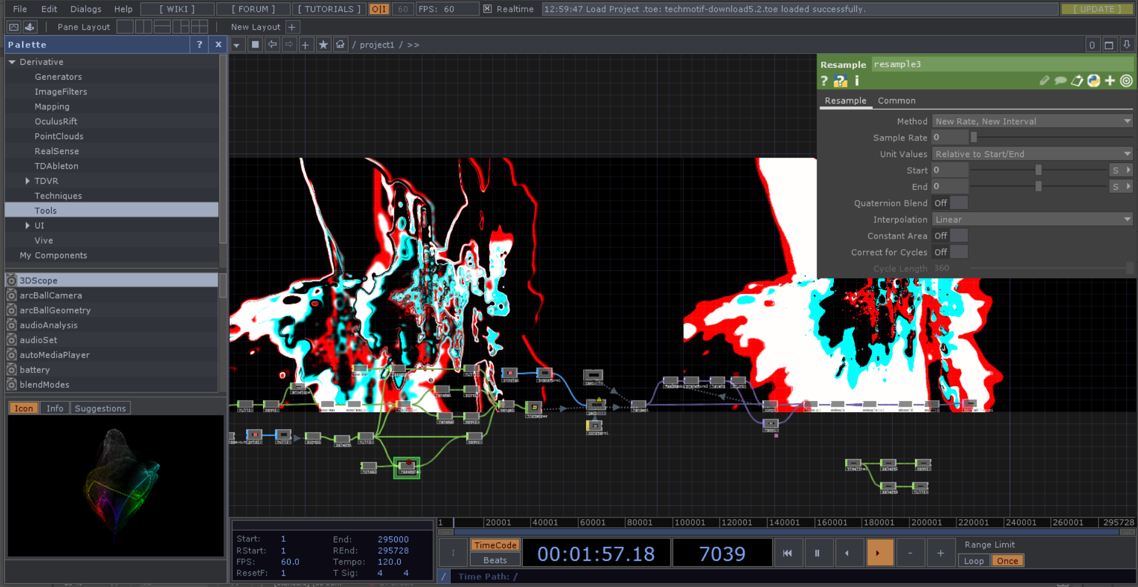Click the TUTORIALS button
Image resolution: width=1138 pixels, height=587 pixels.
point(329,9)
